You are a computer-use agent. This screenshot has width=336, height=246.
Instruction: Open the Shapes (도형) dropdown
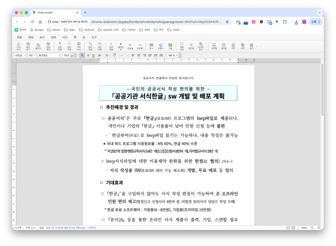[161, 46]
